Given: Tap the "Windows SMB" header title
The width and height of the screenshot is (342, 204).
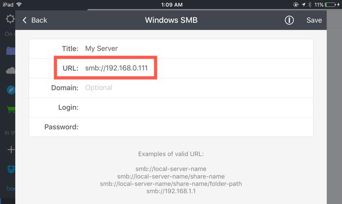Looking at the screenshot, I should tap(171, 20).
